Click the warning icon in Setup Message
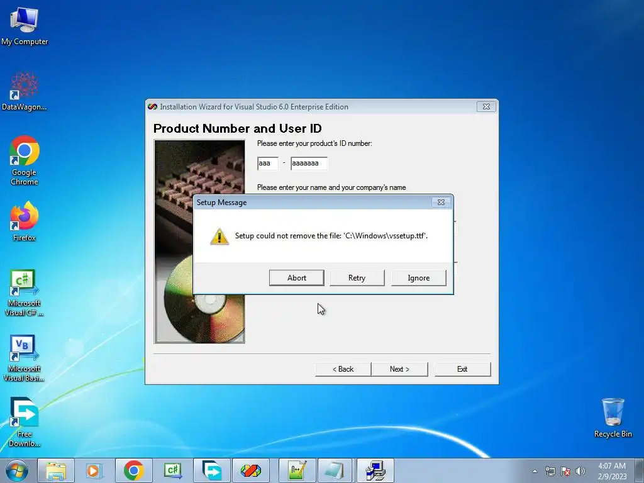 219,236
